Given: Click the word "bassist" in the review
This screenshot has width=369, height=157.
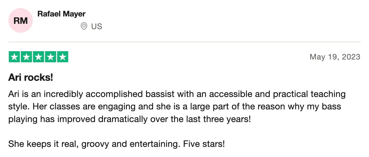Looking at the screenshot, I should (160, 94).
